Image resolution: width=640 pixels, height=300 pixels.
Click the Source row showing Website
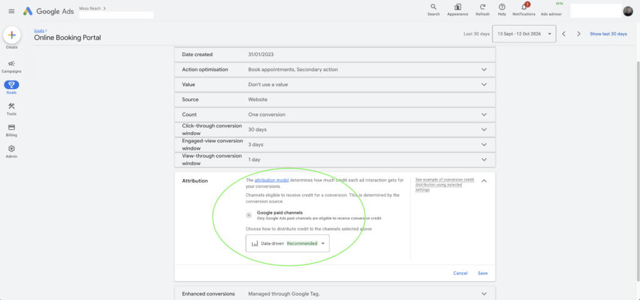[x=335, y=100]
